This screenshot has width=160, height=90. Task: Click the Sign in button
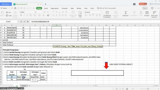(x=143, y=4)
